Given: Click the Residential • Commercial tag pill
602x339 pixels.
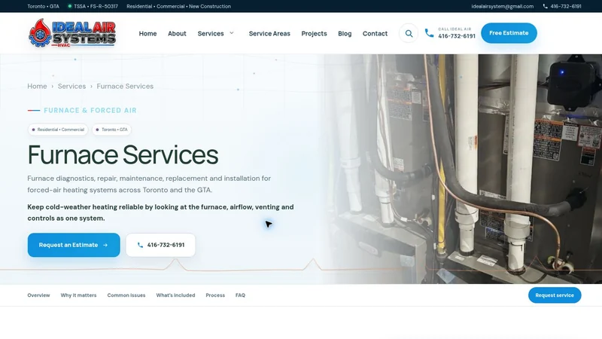Looking at the screenshot, I should (x=58, y=130).
